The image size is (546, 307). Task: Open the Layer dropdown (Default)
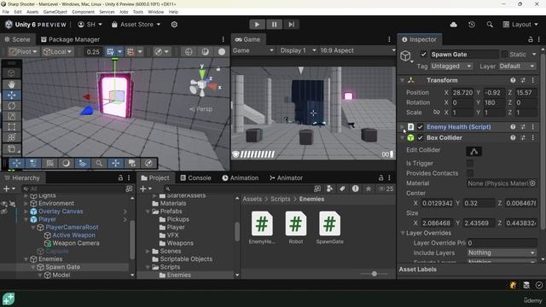pyautogui.click(x=517, y=67)
